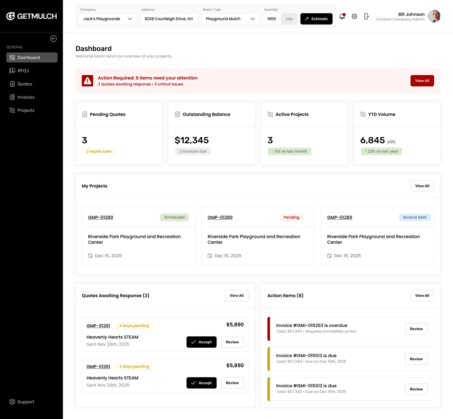Click the $12,345 outstanding balance value
Viewport: 453px width, 419px height.
[192, 140]
